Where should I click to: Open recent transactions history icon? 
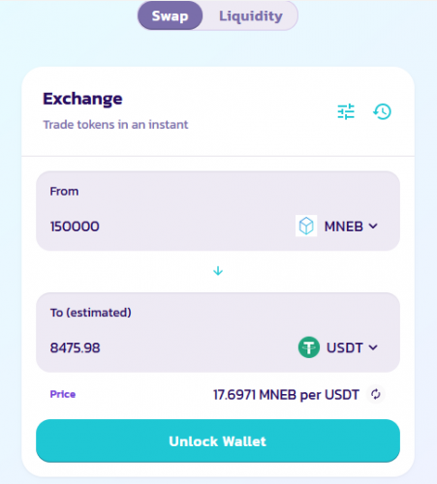[x=383, y=111]
